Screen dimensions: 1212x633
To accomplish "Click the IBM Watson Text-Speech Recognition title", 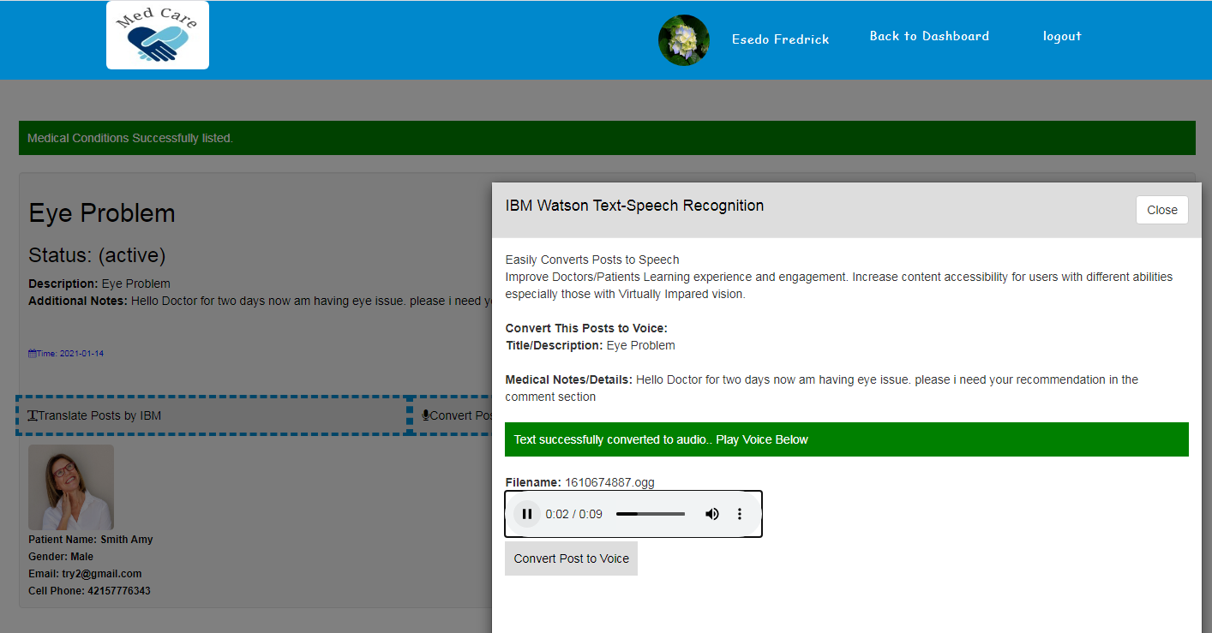I will click(635, 206).
